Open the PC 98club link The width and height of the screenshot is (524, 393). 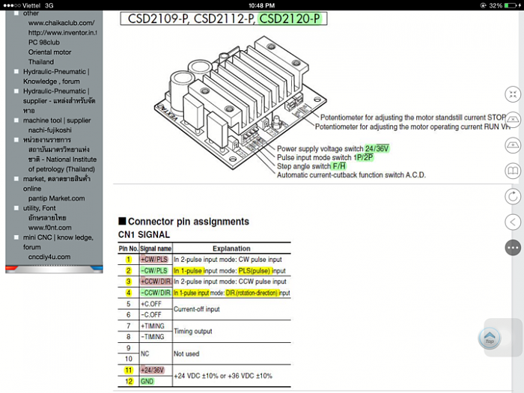44,43
